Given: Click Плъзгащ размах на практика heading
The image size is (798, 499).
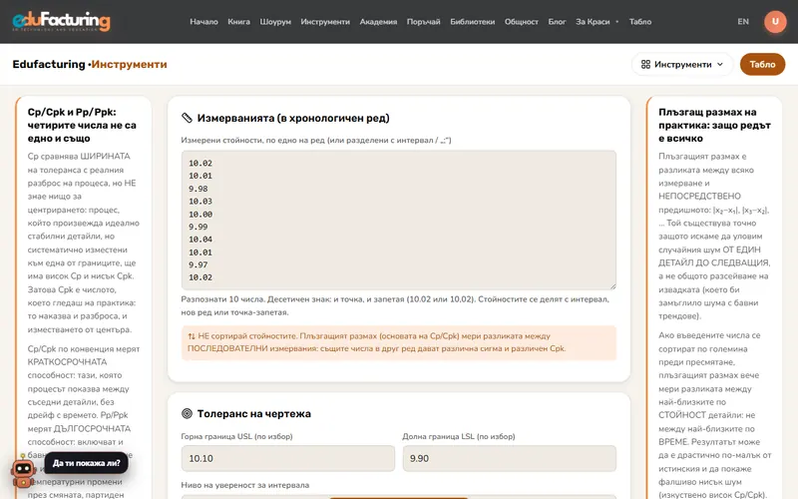Looking at the screenshot, I should [x=714, y=126].
